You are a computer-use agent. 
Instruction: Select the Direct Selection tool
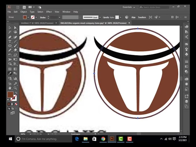[16, 28]
